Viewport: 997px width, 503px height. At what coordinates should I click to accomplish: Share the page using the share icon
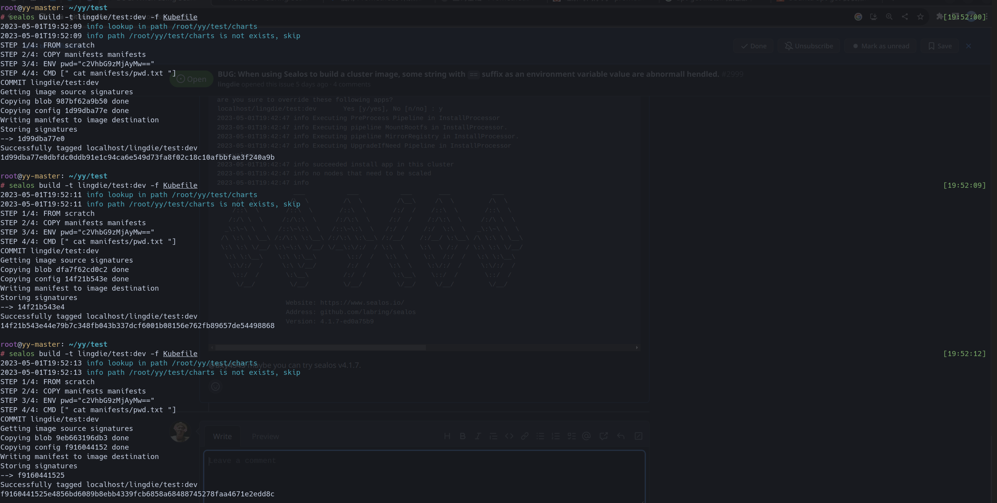(905, 17)
